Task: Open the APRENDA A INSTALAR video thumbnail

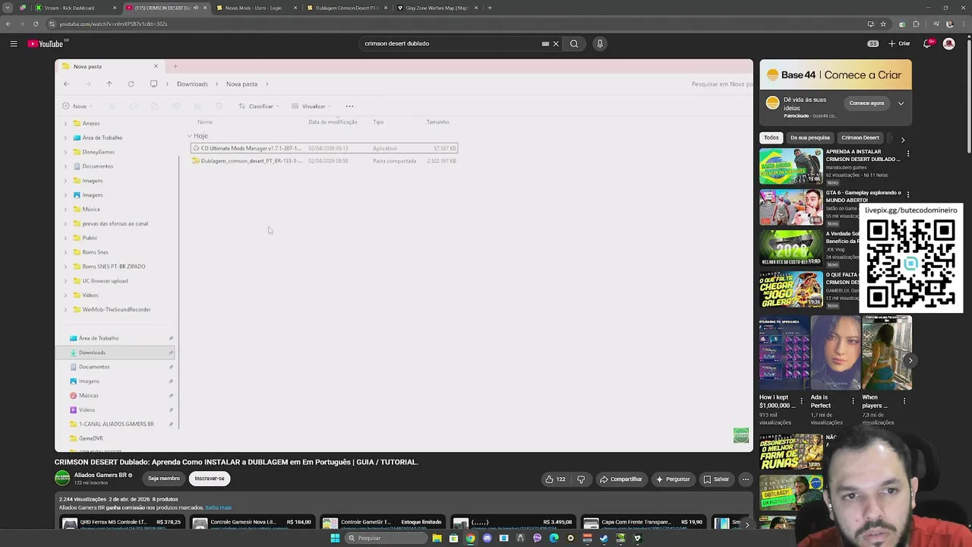Action: pyautogui.click(x=791, y=166)
